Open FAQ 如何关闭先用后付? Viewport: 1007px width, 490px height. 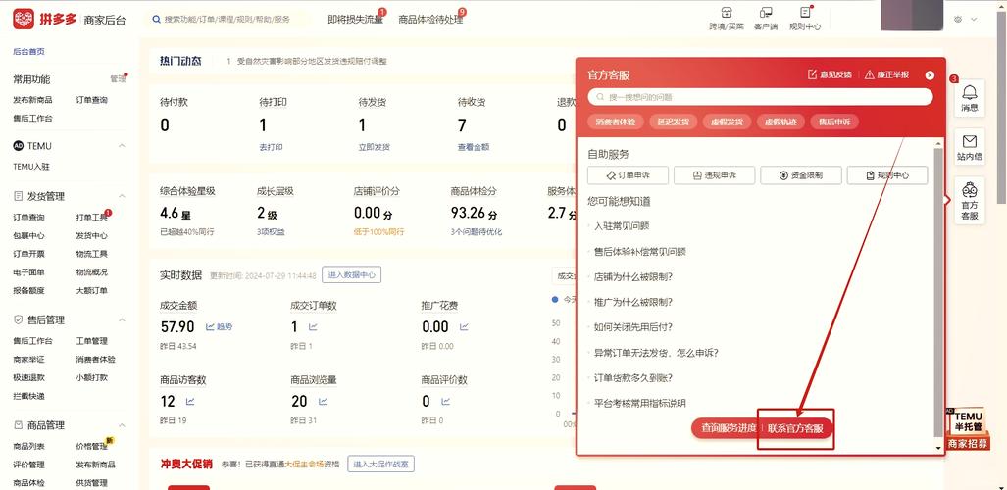coord(633,327)
